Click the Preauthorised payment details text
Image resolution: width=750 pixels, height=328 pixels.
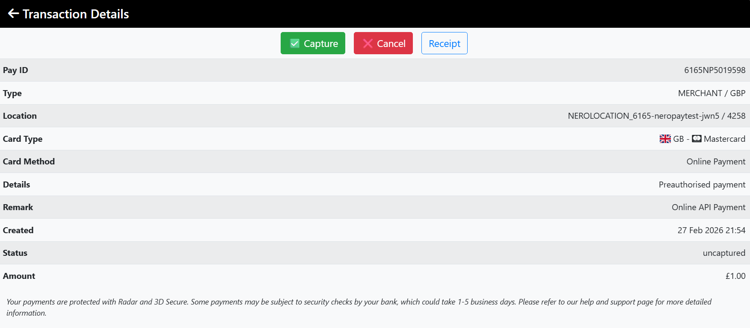(x=702, y=184)
